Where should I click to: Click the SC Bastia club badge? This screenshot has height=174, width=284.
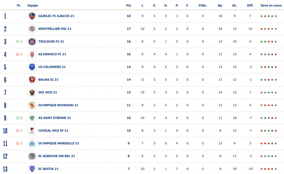click(32, 169)
